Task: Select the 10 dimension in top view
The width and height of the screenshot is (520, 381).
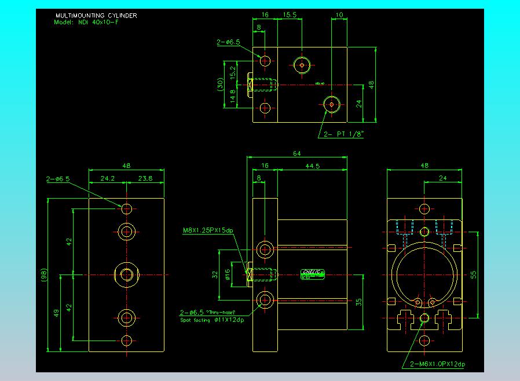Action: click(339, 16)
